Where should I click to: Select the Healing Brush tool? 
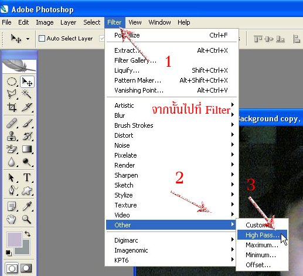pos(12,123)
